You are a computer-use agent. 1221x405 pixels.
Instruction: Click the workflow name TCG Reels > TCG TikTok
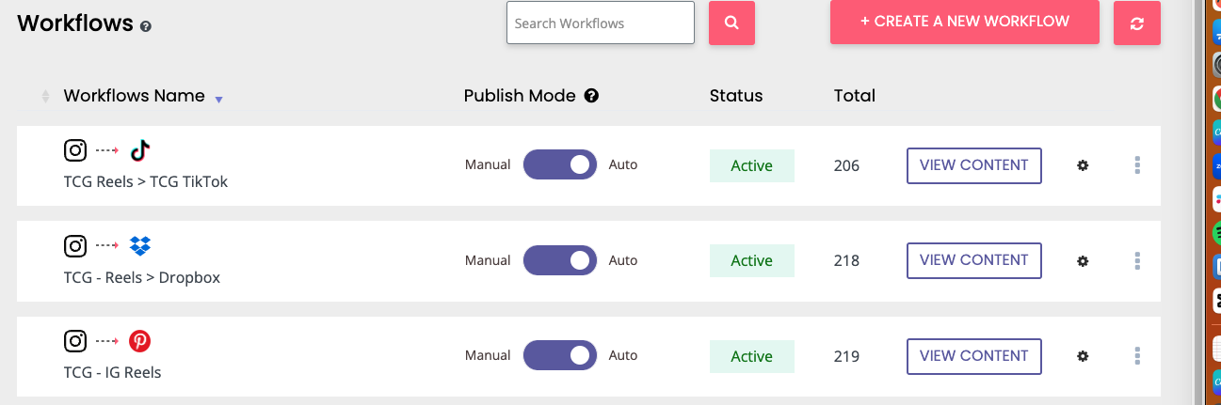click(x=146, y=181)
